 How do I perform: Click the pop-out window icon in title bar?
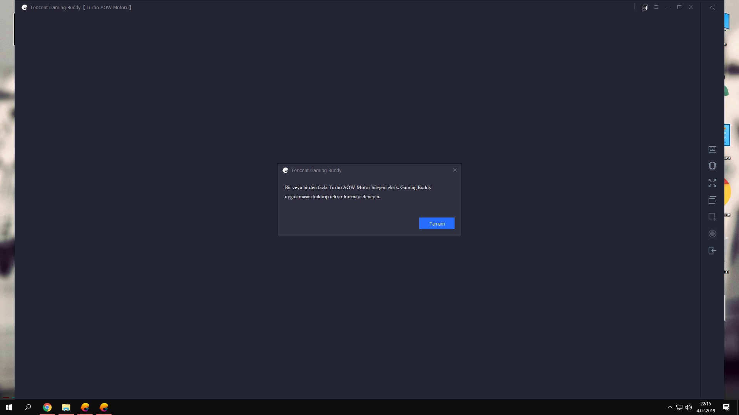click(x=645, y=8)
